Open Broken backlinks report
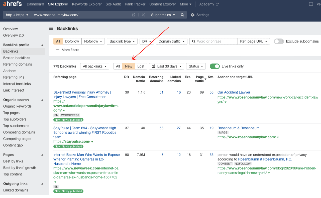 click(17, 58)
